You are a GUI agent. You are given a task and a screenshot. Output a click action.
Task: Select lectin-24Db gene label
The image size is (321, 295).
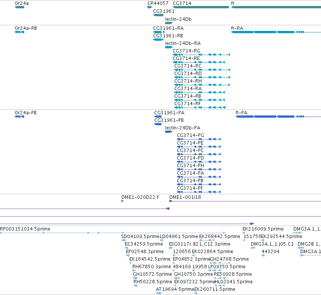coord(178,19)
